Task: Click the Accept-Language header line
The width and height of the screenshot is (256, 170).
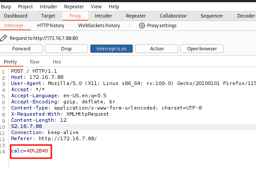Action: pyautogui.click(x=59, y=96)
